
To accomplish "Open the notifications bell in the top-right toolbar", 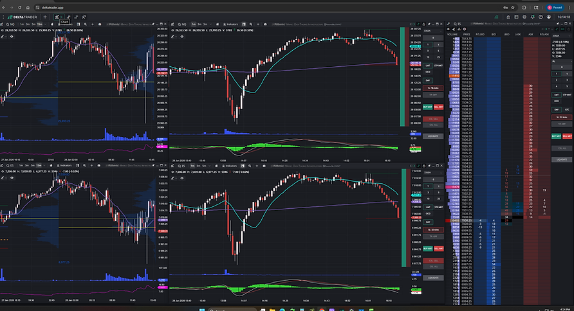I will coord(533,17).
